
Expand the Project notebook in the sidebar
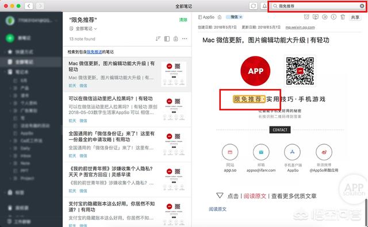(x=10, y=178)
